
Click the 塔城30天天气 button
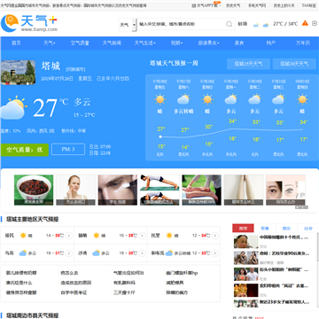294,64
